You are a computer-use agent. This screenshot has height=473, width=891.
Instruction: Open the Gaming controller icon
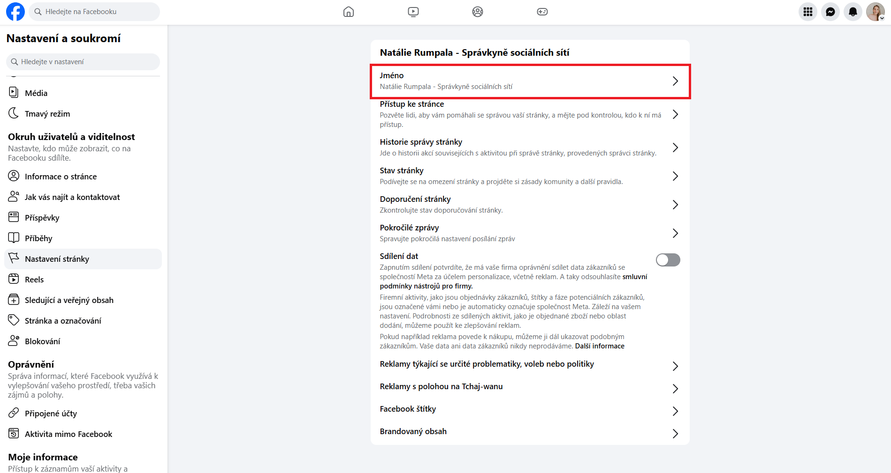[542, 12]
